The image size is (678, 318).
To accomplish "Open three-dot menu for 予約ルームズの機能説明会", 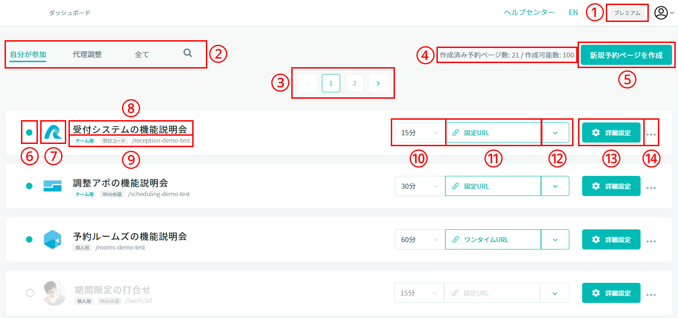I will (651, 241).
